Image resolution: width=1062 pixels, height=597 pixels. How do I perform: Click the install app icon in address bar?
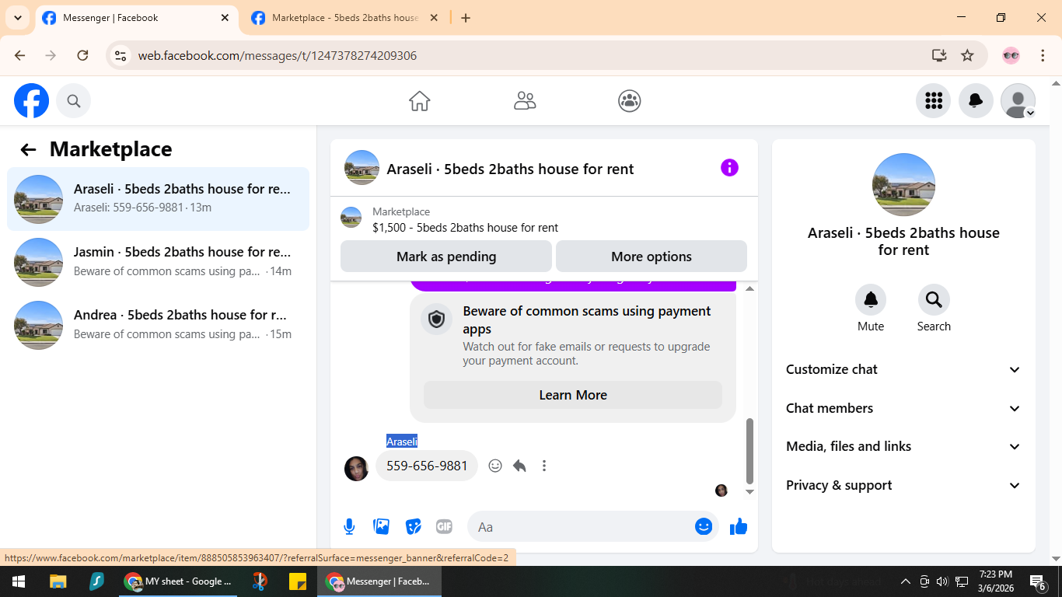coord(939,55)
